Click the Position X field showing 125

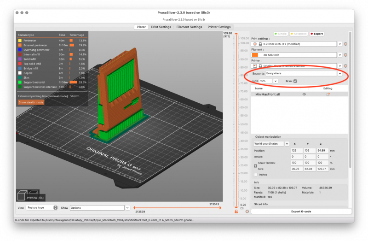click(x=297, y=151)
